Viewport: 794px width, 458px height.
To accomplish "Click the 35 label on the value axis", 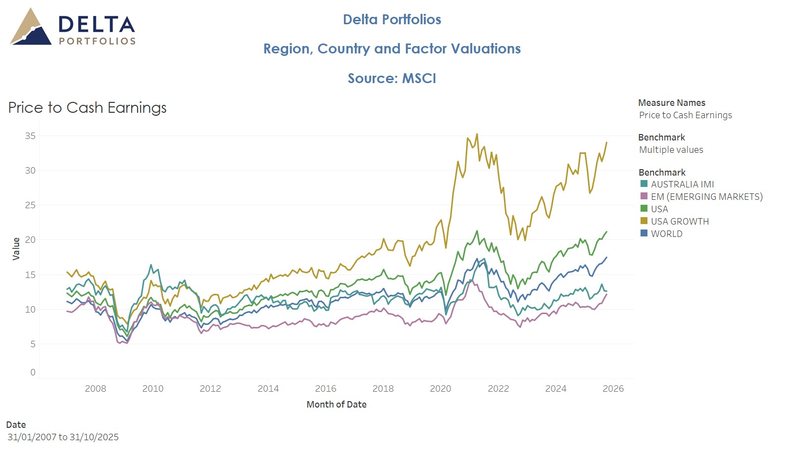I will click(30, 136).
